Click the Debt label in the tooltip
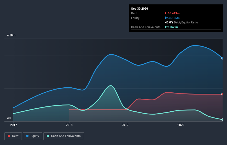Image resolution: width=227 pixels, height=145 pixels. pyautogui.click(x=134, y=13)
